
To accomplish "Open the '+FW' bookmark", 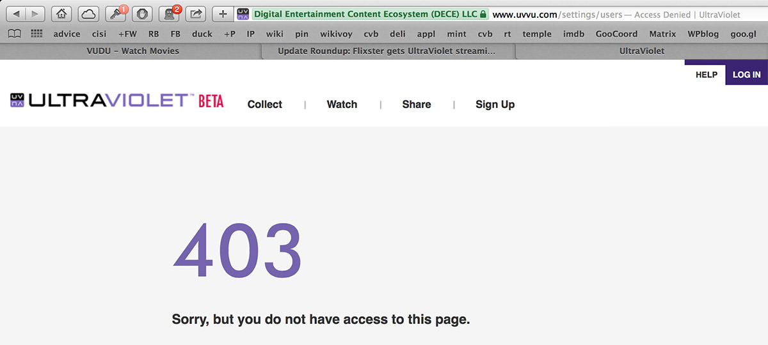I will click(127, 34).
